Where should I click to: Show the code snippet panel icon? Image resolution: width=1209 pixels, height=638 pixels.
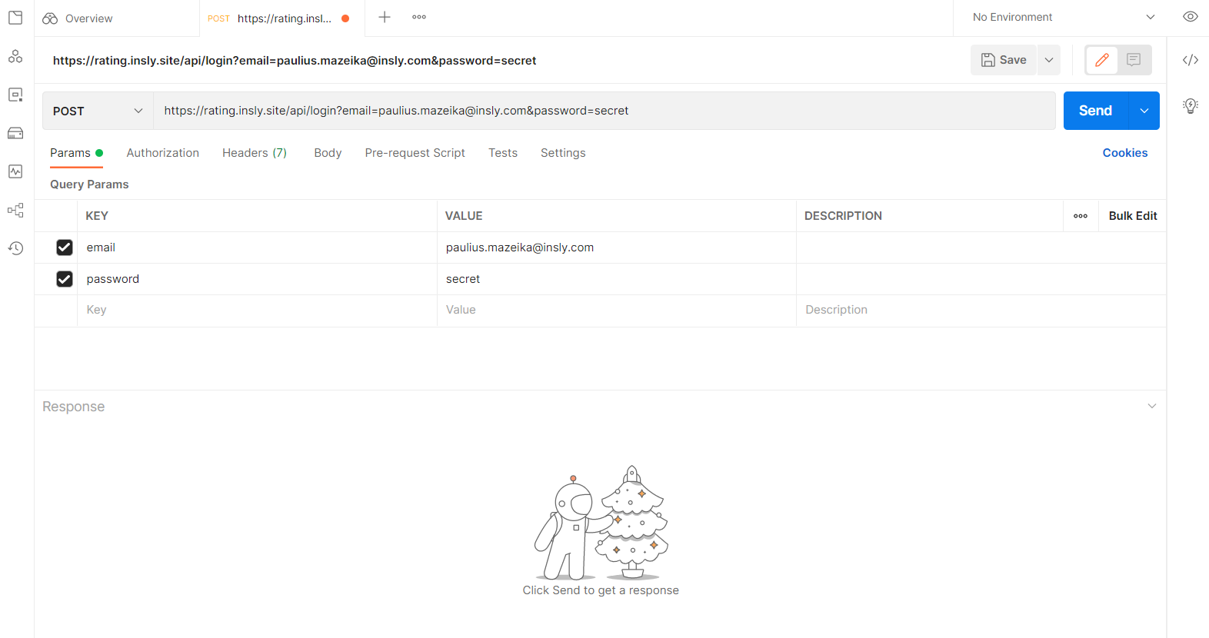pos(1190,60)
